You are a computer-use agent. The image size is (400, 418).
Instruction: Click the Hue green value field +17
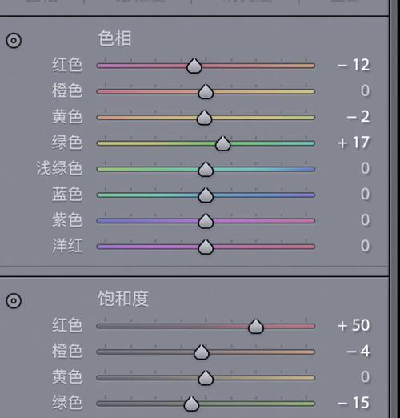[354, 143]
